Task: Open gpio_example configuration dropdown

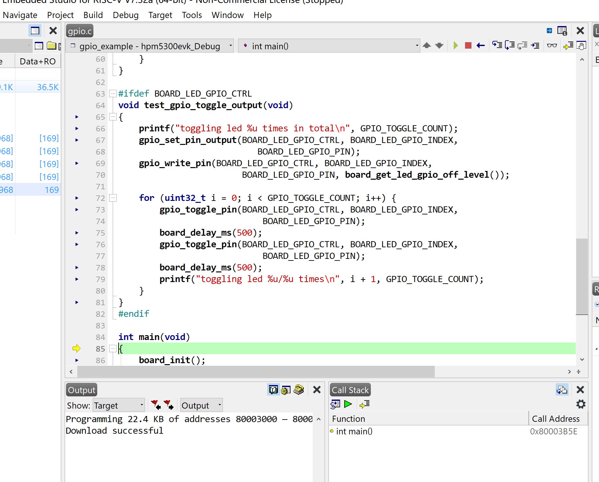Action: [x=150, y=46]
